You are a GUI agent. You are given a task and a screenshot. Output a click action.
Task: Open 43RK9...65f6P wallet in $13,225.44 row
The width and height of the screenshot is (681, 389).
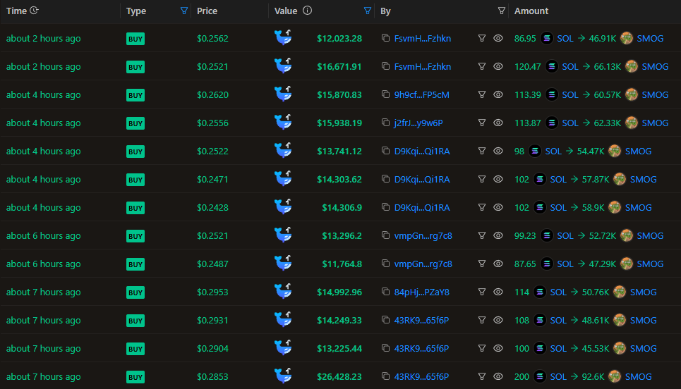[x=421, y=349]
